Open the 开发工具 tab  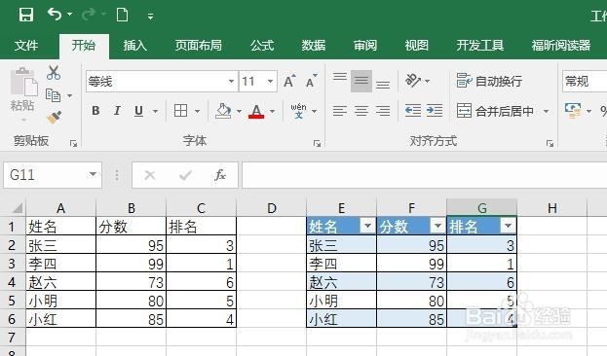480,46
